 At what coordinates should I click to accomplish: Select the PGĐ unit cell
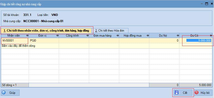(44, 41)
